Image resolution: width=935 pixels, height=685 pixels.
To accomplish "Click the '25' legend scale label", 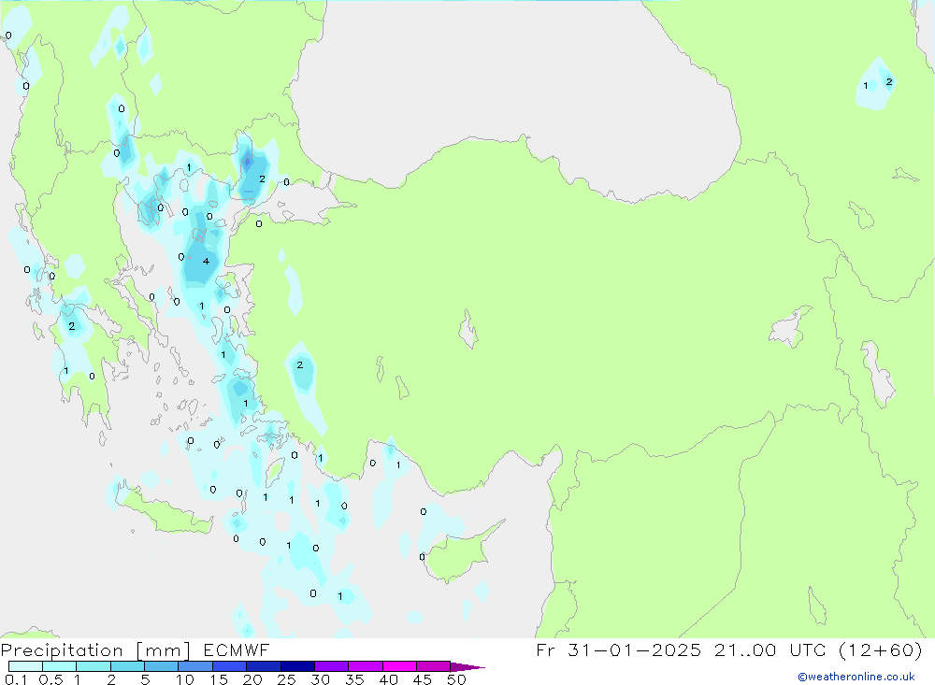I will [x=287, y=679].
